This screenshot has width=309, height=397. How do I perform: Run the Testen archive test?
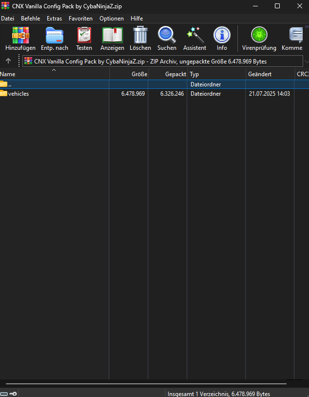(x=84, y=35)
